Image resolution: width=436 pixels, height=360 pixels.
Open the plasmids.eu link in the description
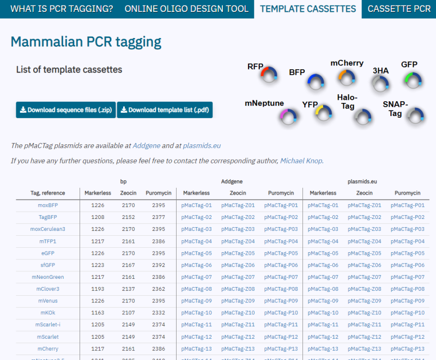[x=202, y=146]
